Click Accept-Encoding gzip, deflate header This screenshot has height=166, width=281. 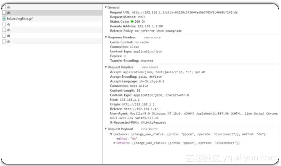coord(136,77)
